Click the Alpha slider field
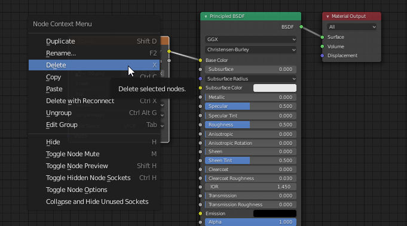The image size is (407, 226). (251, 222)
